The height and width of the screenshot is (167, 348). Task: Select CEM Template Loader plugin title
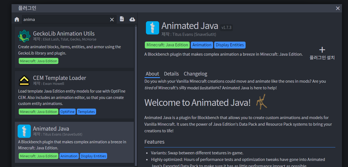click(x=59, y=78)
